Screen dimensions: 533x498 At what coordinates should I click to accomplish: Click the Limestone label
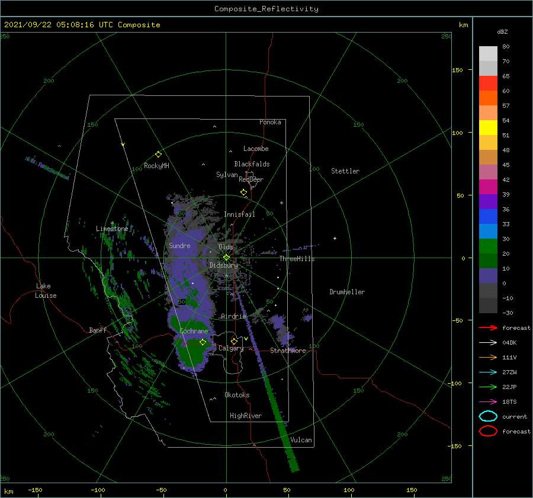112,229
